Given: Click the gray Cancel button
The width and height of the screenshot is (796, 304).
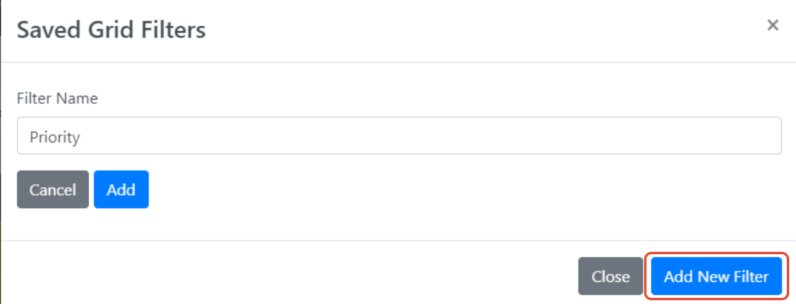Looking at the screenshot, I should [53, 190].
